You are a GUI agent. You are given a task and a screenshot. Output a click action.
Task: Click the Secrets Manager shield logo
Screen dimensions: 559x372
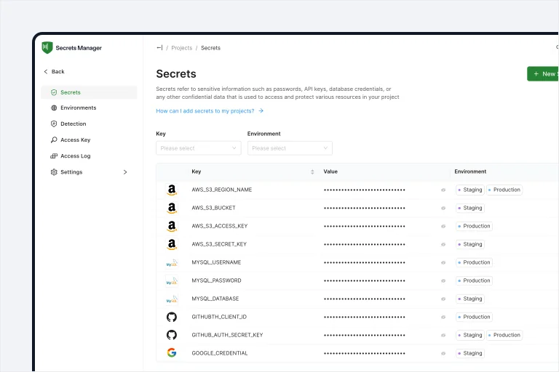[x=47, y=48]
